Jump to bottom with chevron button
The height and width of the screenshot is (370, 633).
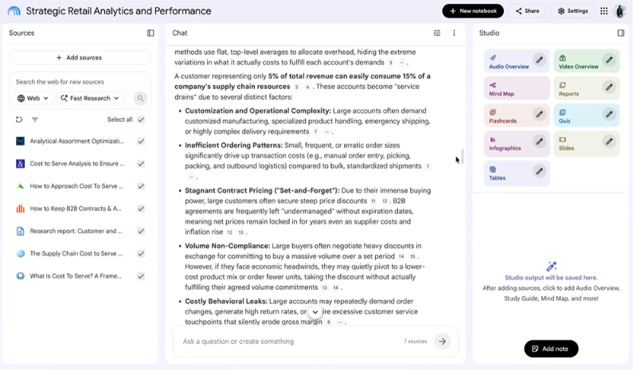click(x=315, y=312)
